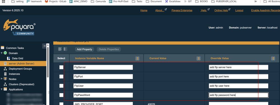Click the Instances server icon

(5, 74)
